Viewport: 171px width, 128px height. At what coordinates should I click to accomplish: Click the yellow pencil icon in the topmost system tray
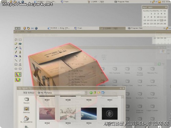154,2
